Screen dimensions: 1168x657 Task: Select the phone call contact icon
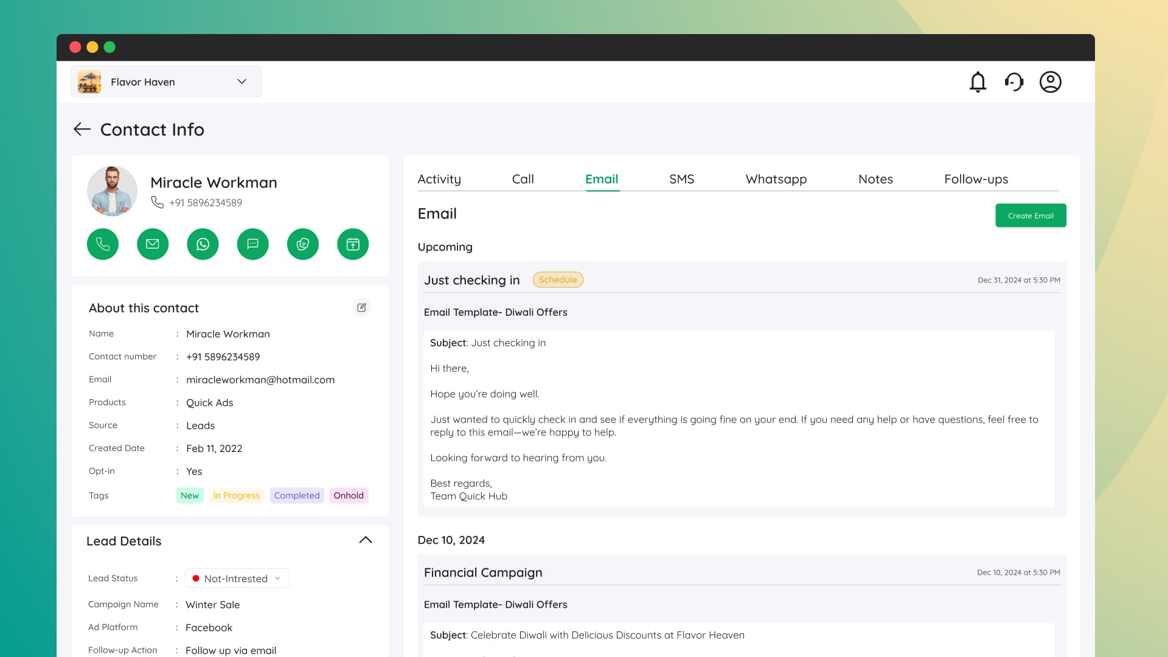102,244
